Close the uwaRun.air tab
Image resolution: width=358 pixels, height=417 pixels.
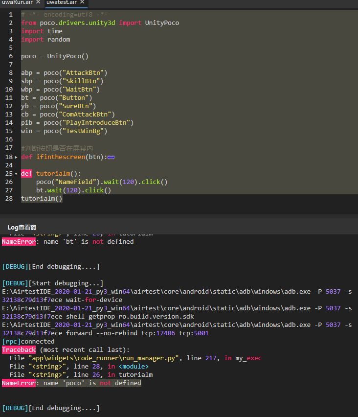coord(38,2)
